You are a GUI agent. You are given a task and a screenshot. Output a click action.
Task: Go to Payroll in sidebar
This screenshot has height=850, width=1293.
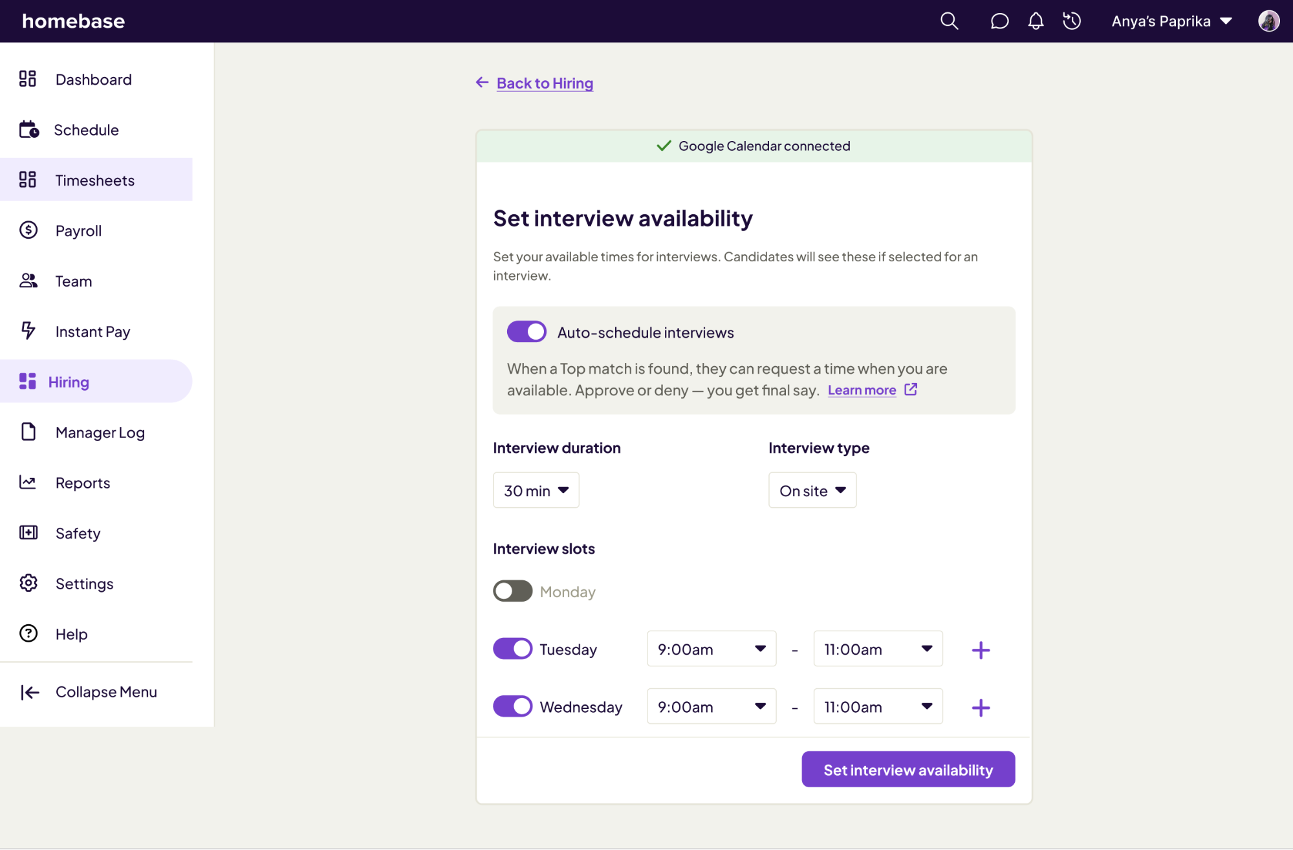78,231
